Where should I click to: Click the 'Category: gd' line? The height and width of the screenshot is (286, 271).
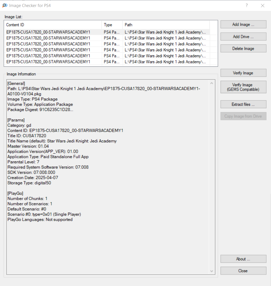click(x=19, y=126)
